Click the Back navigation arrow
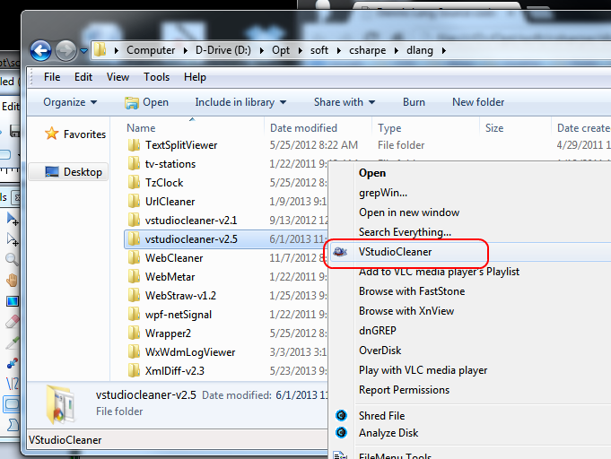The image size is (611, 459). click(40, 50)
